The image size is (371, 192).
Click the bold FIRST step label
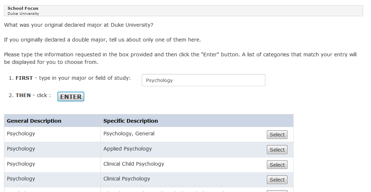[x=24, y=78]
